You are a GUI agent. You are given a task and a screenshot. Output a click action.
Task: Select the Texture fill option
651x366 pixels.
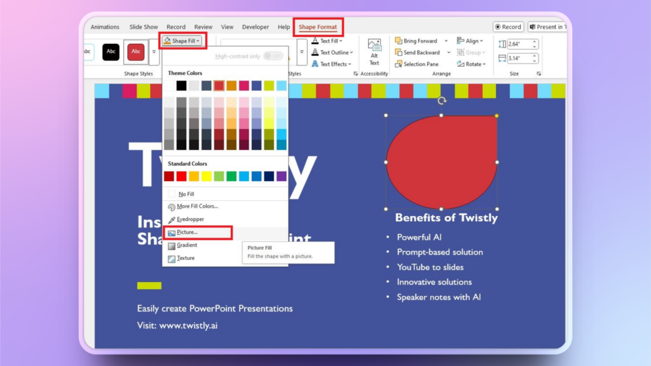pos(185,258)
